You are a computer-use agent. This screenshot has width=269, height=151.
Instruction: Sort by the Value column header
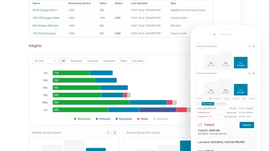103,3
